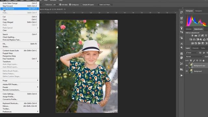Screen dimensions: 208x117
Task: Add a Threshold adjustment
Action: click(x=199, y=43)
